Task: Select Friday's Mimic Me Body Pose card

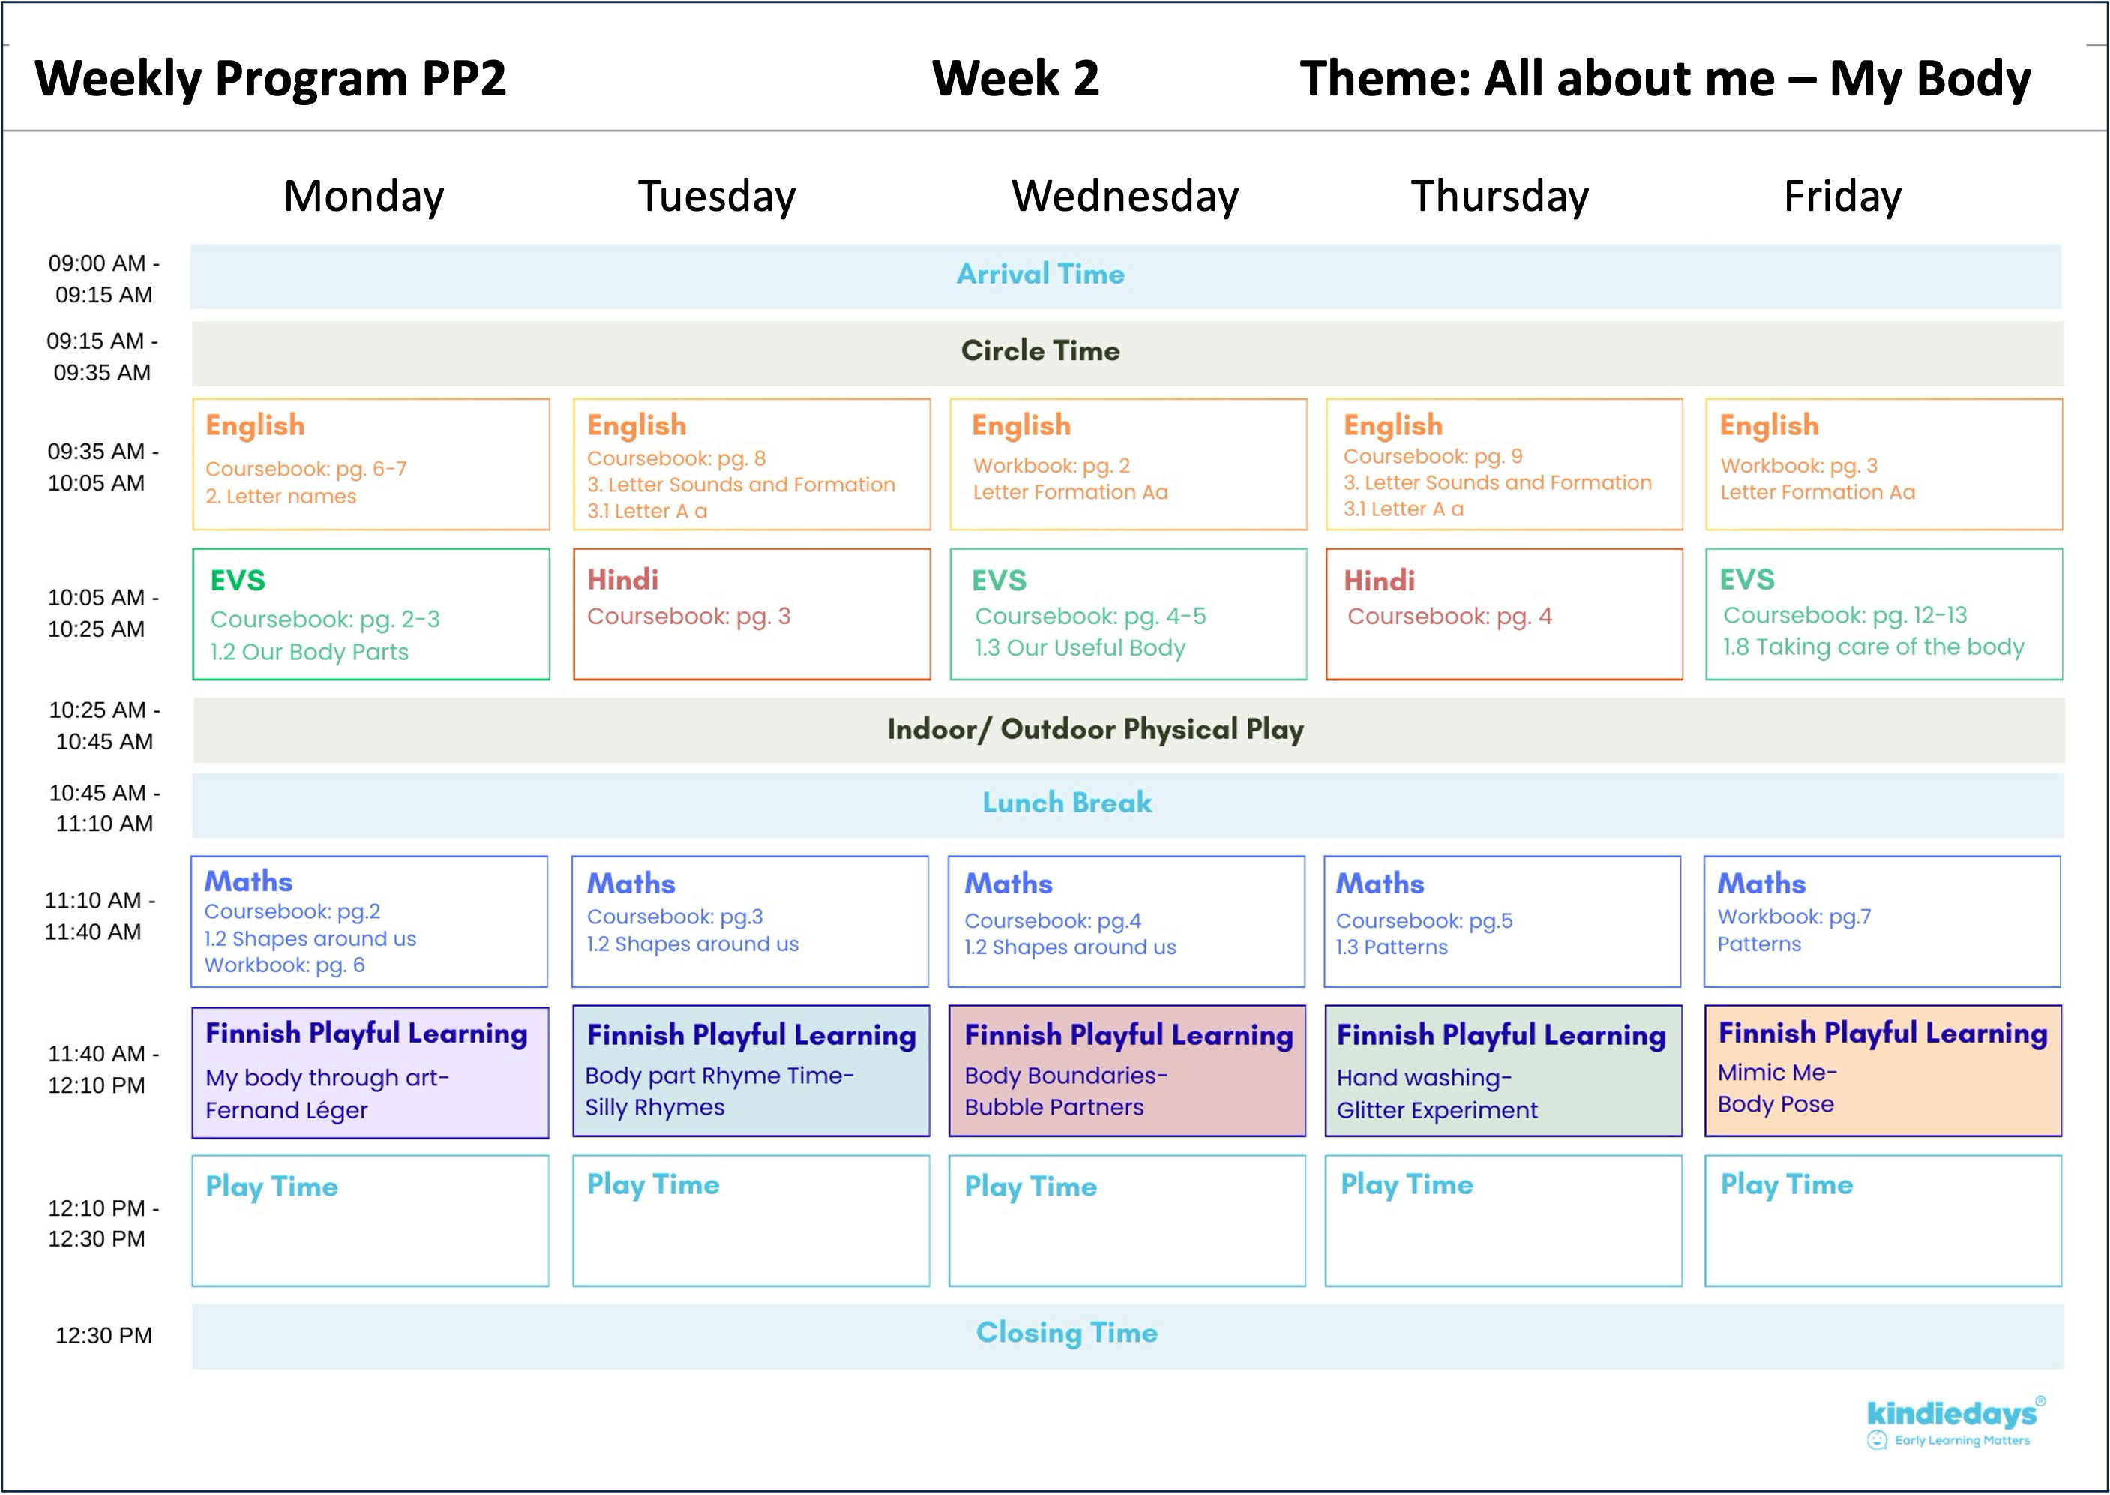Action: coord(1882,1070)
